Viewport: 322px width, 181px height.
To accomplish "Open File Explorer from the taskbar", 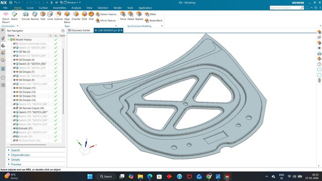I will tap(140, 176).
